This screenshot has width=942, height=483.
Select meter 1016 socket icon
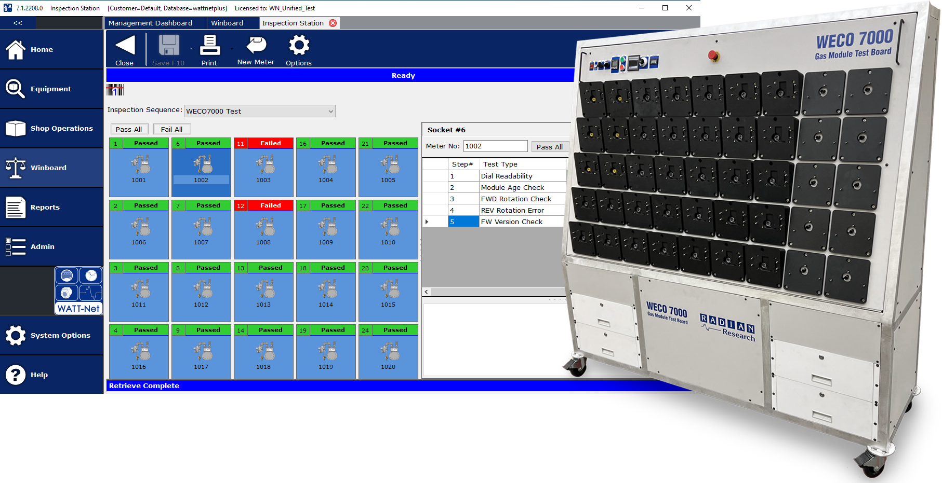coord(140,351)
